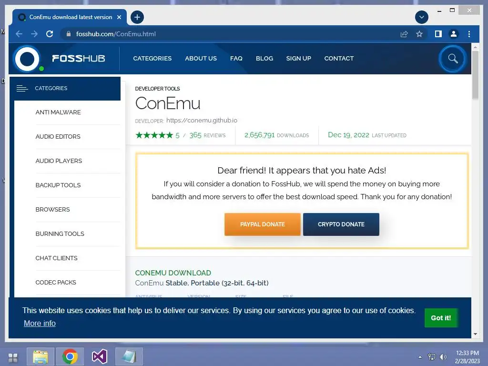Expand the tab search dropdown arrow
Screen dimensions: 488x366
coord(422,17)
